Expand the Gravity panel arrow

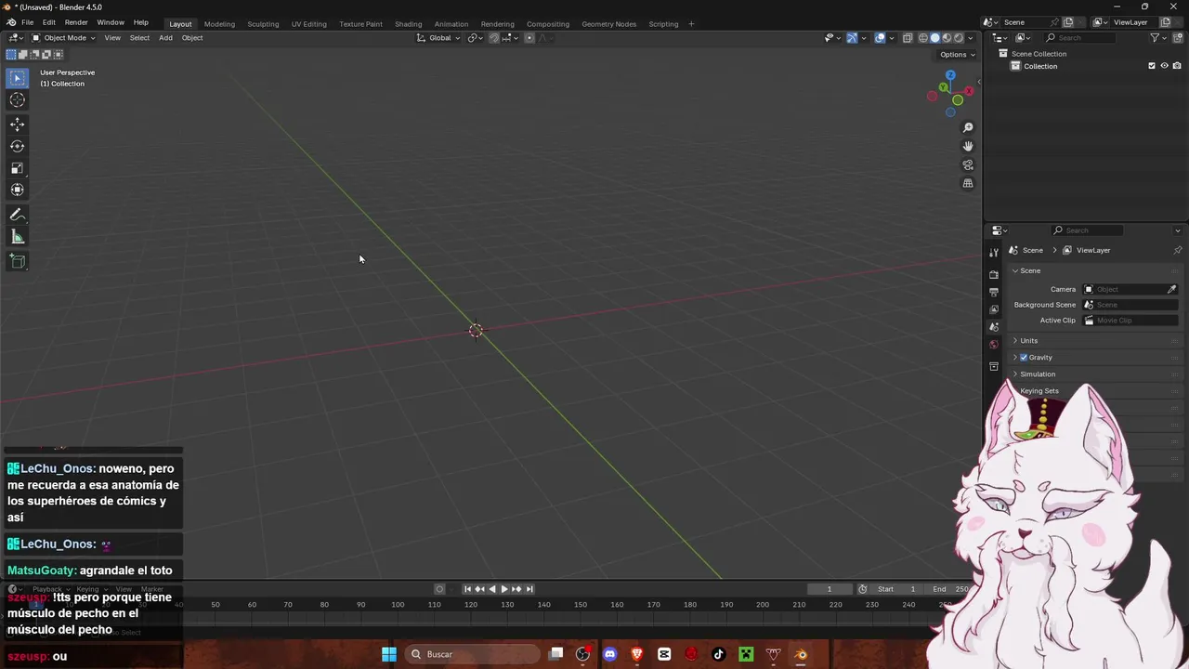(x=1015, y=357)
